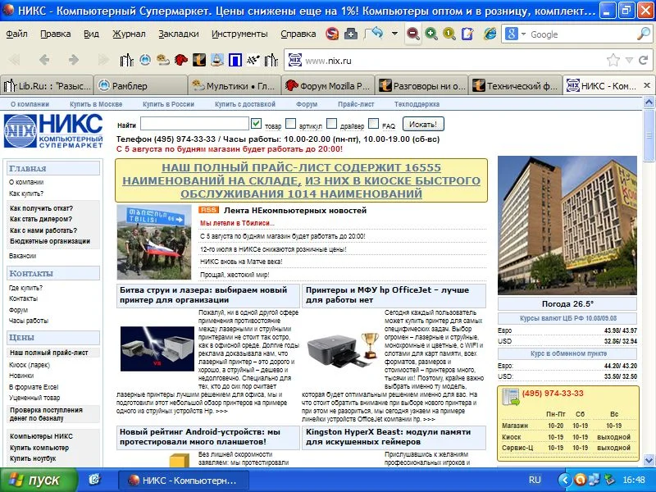Open the Правка menu
The height and width of the screenshot is (492, 656).
tap(55, 34)
